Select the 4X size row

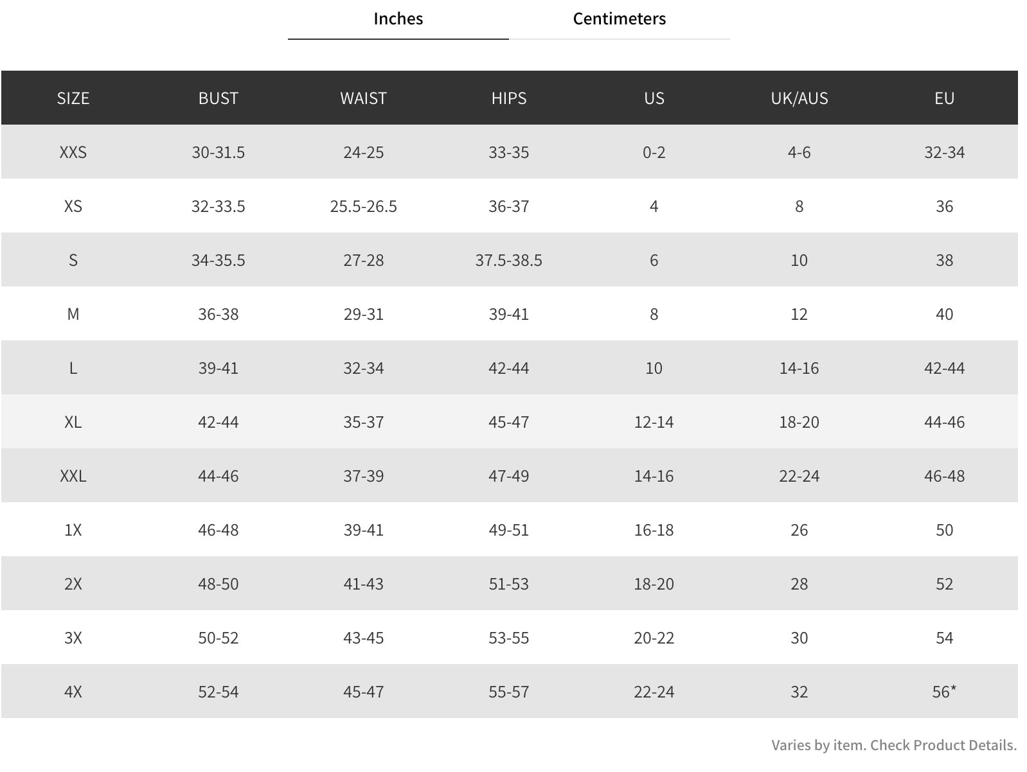point(73,692)
